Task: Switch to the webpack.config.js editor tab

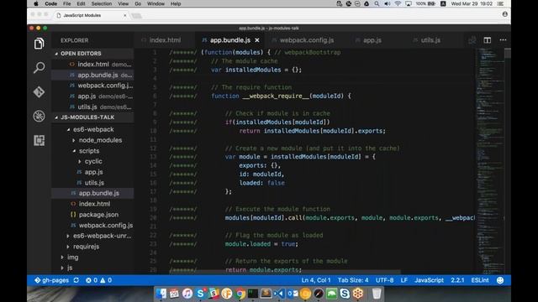Action: pos(306,40)
